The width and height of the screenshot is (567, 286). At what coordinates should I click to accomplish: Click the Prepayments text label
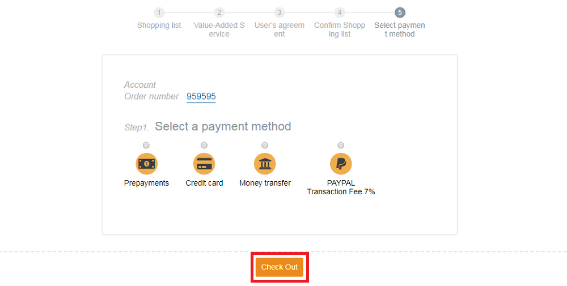pyautogui.click(x=146, y=183)
